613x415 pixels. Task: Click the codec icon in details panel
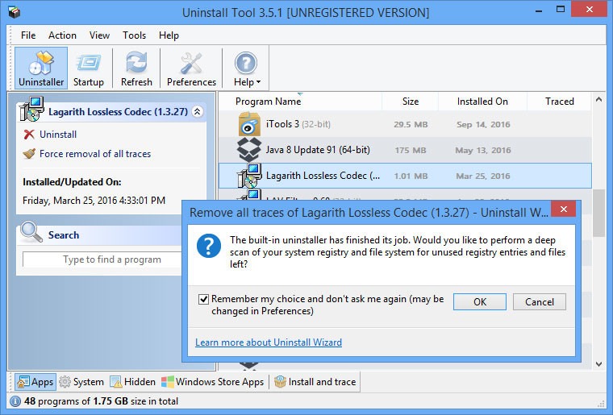(x=31, y=109)
